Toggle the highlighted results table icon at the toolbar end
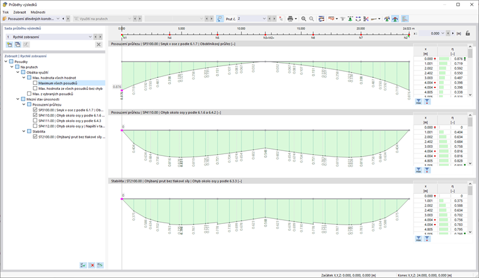Viewport: 479px width, 278px height. tap(405, 19)
